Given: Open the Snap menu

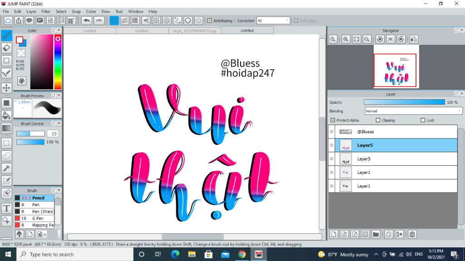Looking at the screenshot, I should coord(76,11).
